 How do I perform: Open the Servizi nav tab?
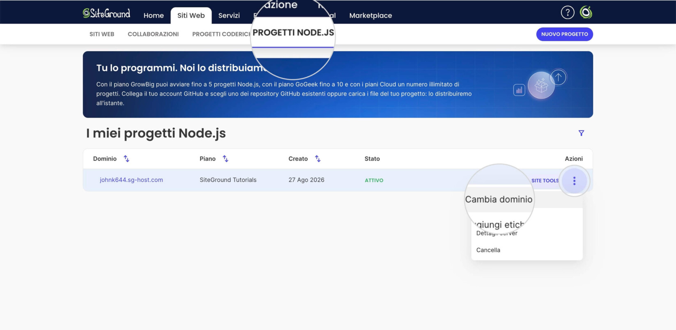pyautogui.click(x=229, y=16)
